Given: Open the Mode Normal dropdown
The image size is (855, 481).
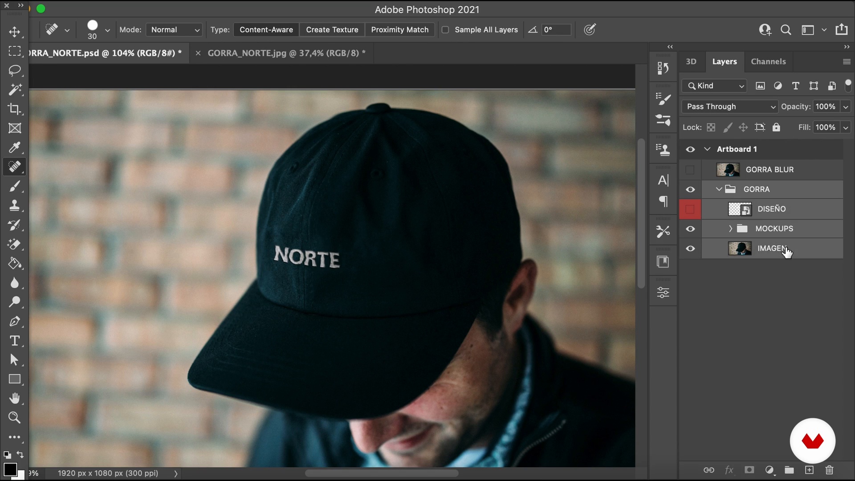Looking at the screenshot, I should (174, 30).
